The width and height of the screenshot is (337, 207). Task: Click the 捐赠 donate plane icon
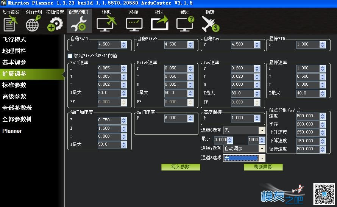(x=211, y=24)
